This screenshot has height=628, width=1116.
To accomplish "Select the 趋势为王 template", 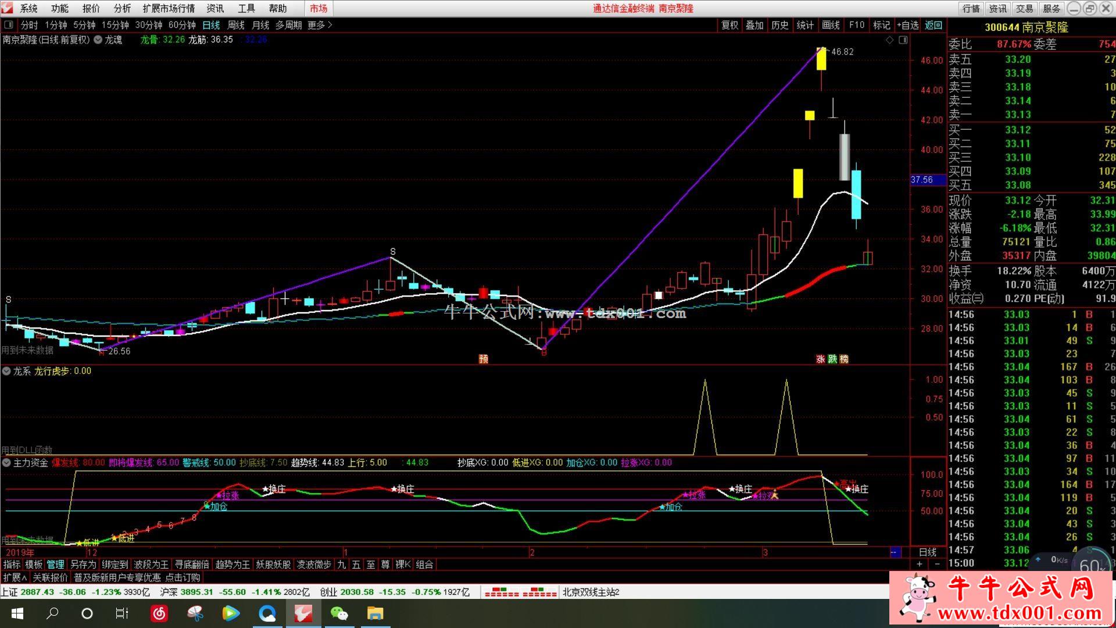I will point(233,565).
